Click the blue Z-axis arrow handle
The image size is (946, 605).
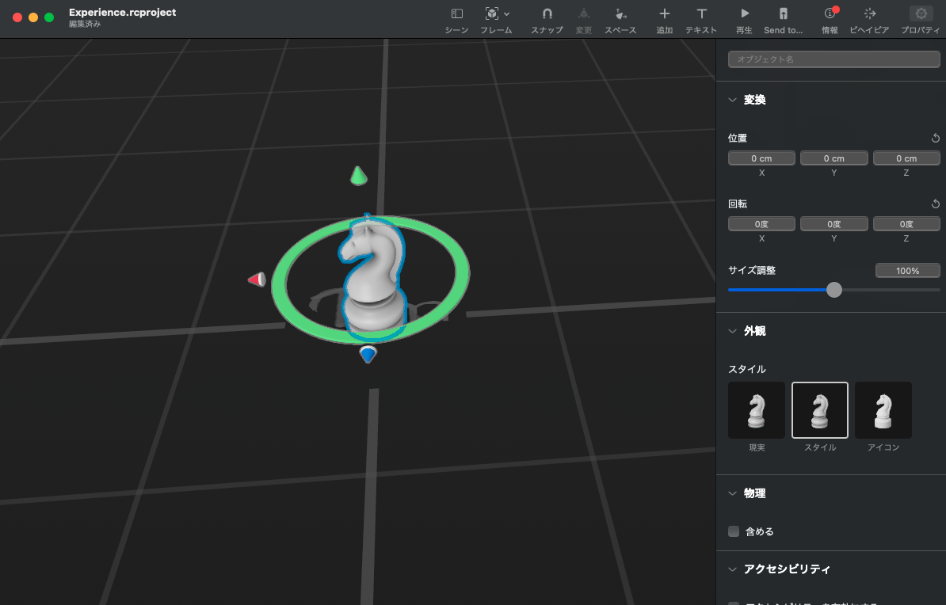click(368, 353)
